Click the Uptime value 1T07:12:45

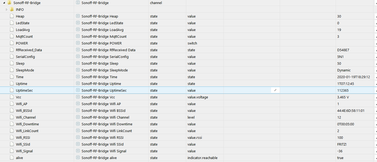346,84
